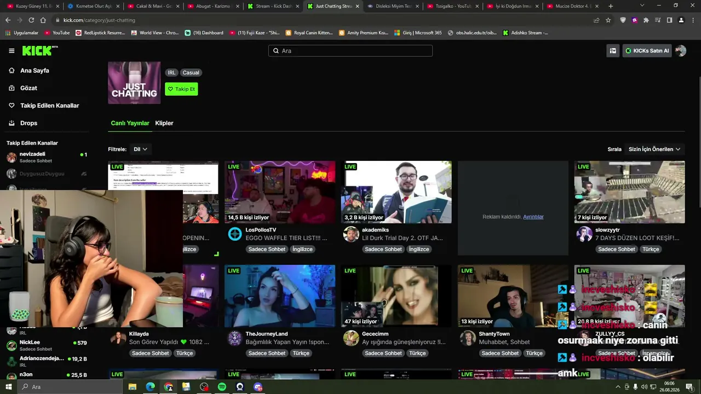Open Spotify from the taskbar
The width and height of the screenshot is (701, 394).
tap(222, 387)
